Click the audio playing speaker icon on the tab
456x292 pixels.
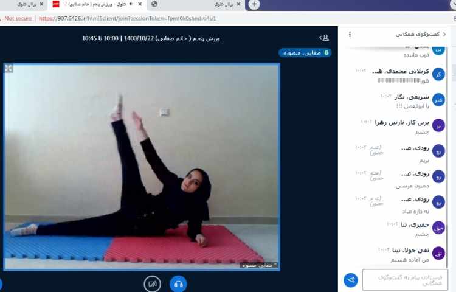131,4
